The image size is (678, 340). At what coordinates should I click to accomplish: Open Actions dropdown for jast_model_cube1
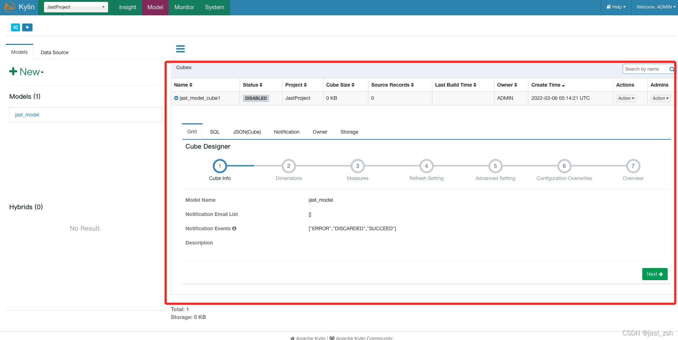pos(626,98)
